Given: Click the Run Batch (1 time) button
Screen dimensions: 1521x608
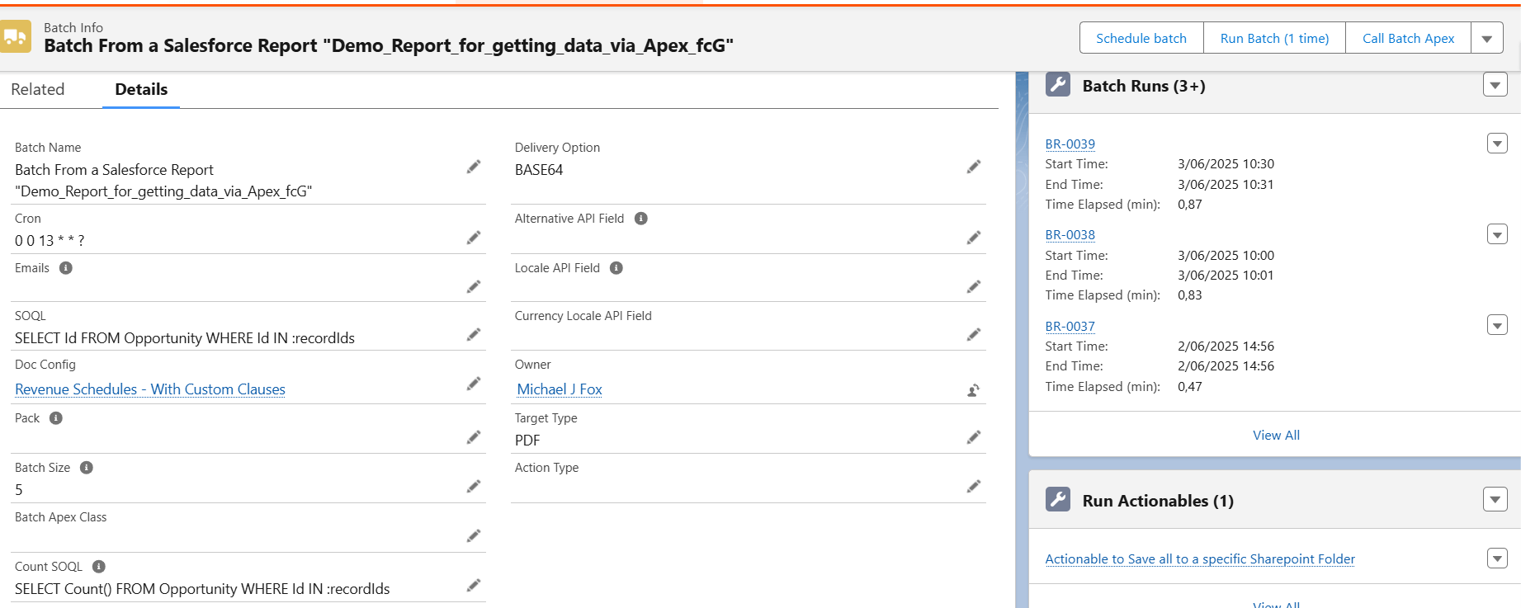Looking at the screenshot, I should click(x=1274, y=38).
